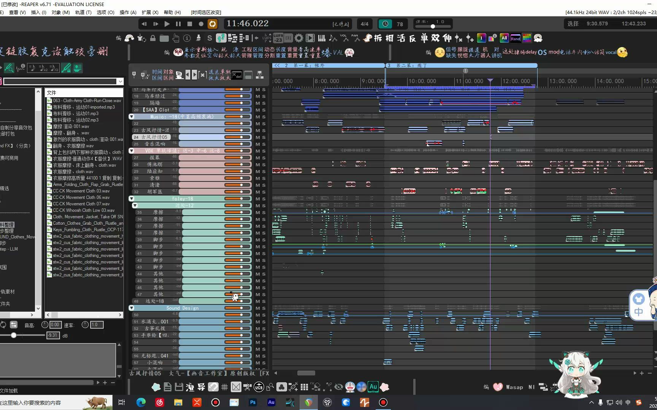Select file 摩擦 渲染 001.wav

pyautogui.click(x=71, y=126)
